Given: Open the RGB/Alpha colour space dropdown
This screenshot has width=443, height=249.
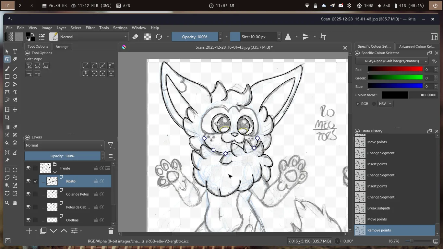Looking at the screenshot, I should tap(392, 61).
